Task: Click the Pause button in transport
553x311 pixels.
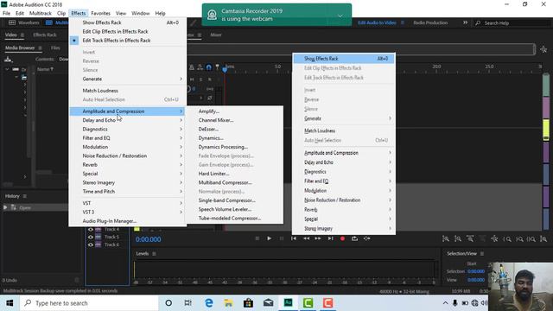Action: point(282,238)
